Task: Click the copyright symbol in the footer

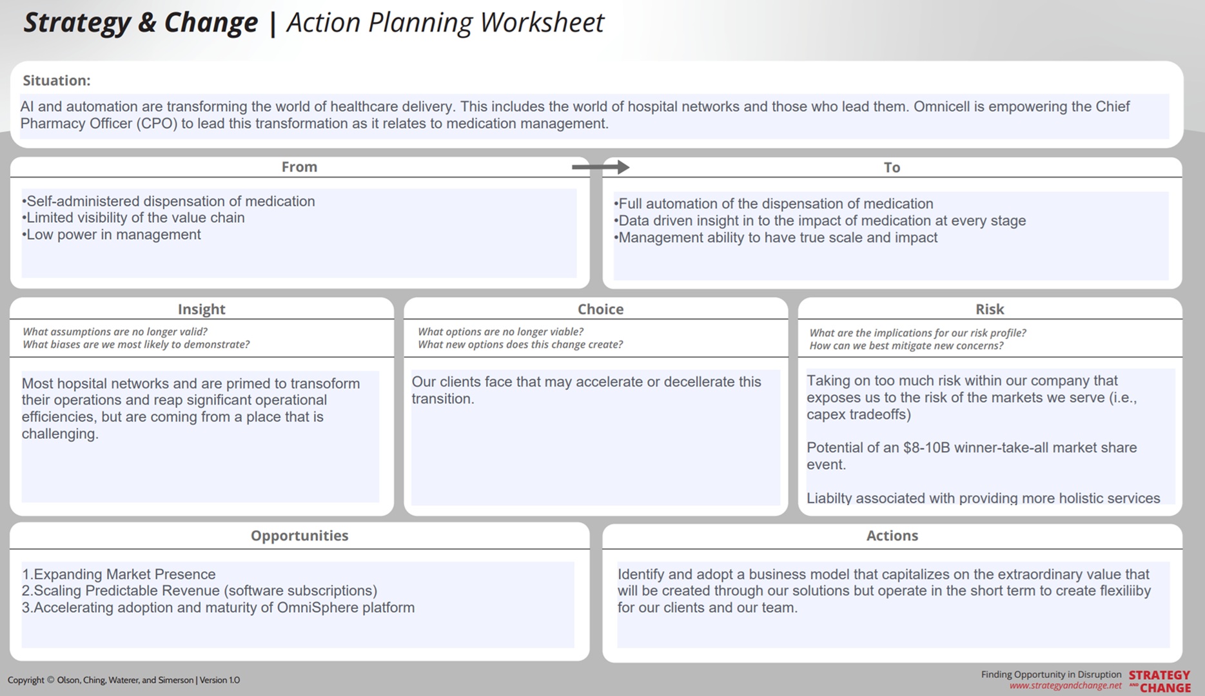Action: point(51,680)
